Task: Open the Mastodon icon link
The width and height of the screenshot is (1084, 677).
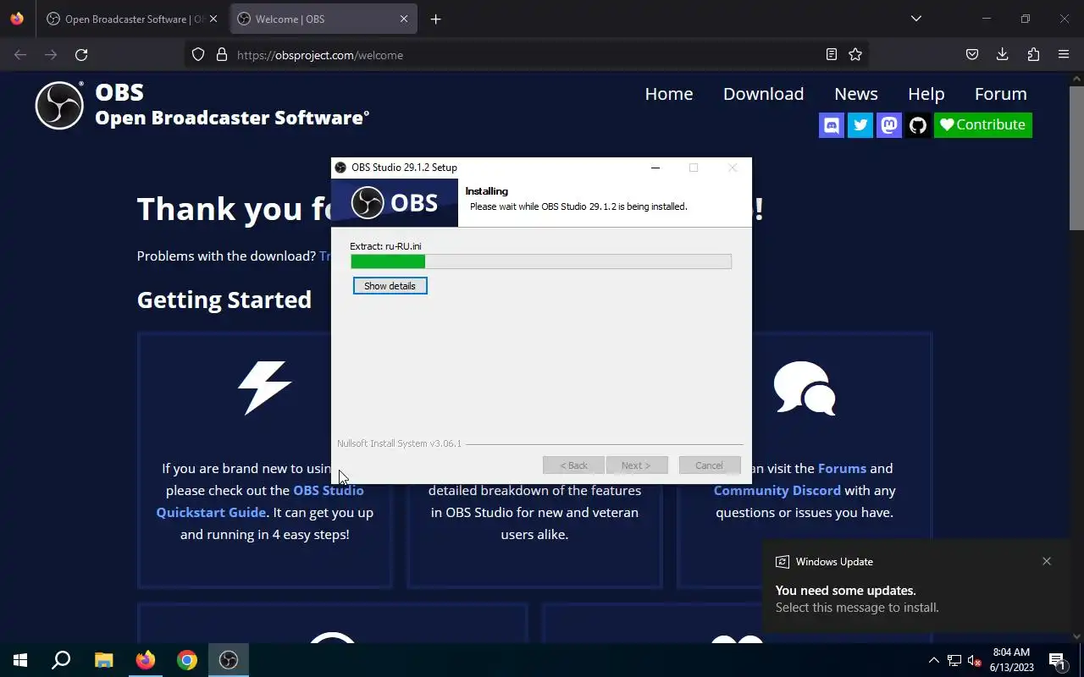Action: tap(889, 125)
